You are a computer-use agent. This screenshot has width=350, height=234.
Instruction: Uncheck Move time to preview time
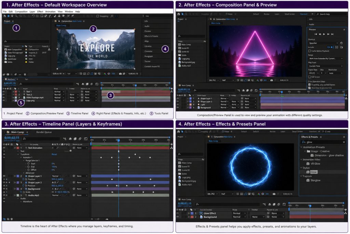309,88
